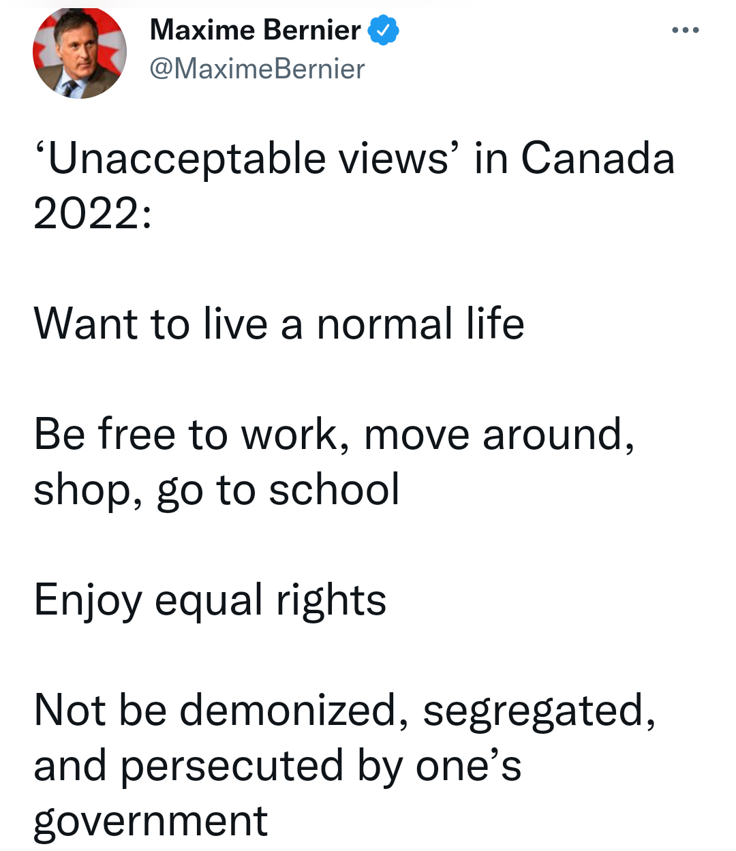Viewport: 736px width, 851px height.
Task: Click the '2022:' text in the tweet
Action: pyautogui.click(x=92, y=214)
